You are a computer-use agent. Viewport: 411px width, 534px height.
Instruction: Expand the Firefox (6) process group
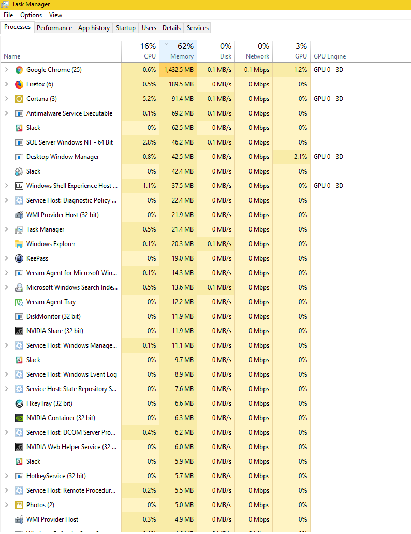(6, 84)
